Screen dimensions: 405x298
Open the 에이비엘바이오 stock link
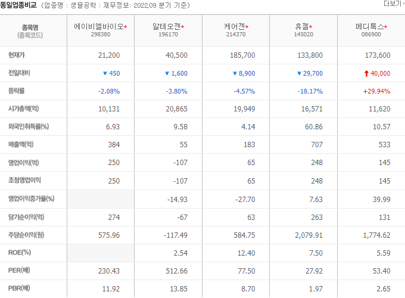tap(99, 26)
